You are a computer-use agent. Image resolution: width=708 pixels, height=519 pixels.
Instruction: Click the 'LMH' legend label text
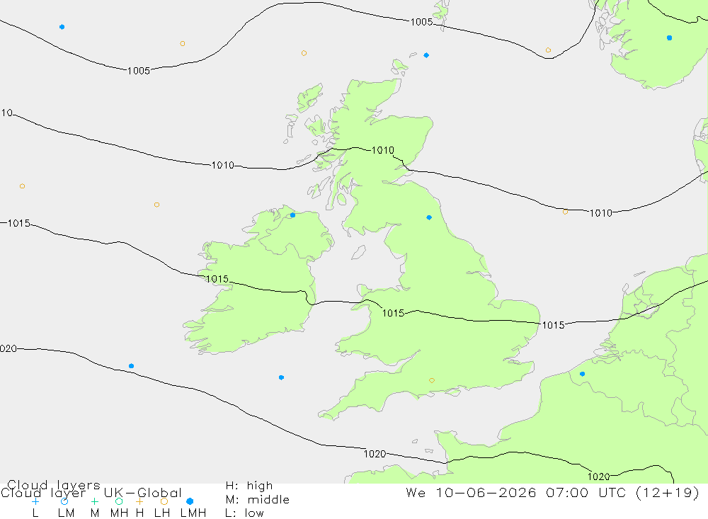[193, 513]
